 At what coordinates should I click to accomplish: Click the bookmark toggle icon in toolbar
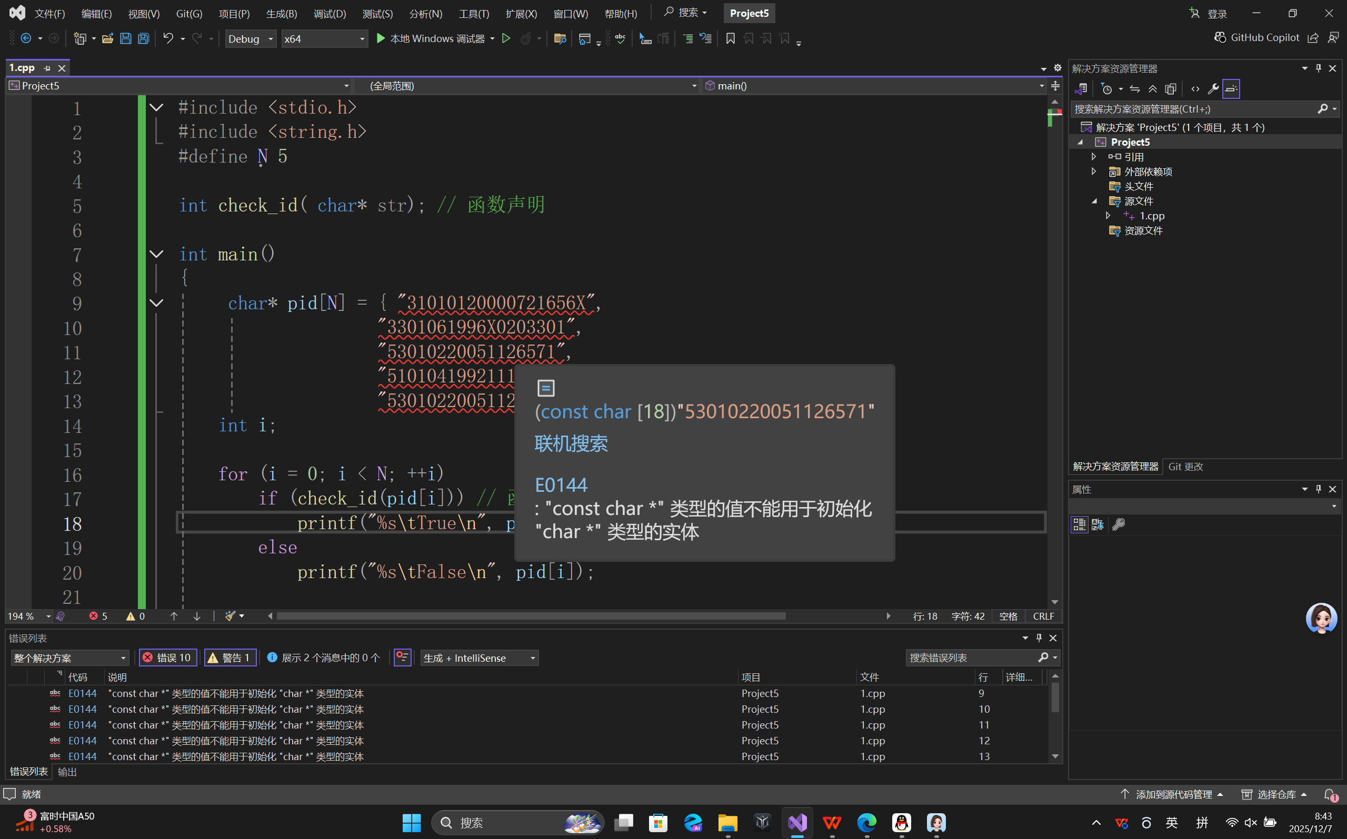click(x=730, y=38)
